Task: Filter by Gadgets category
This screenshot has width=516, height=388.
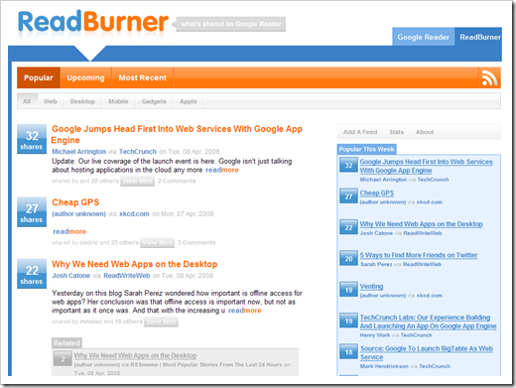Action: tap(154, 101)
